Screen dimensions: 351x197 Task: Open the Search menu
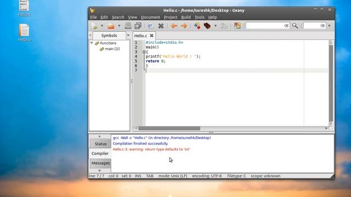click(118, 17)
